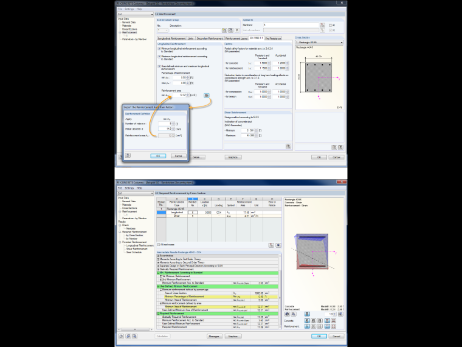Collapse the Required Reinforcement green section
This screenshot has height=347, width=462.
click(158, 314)
